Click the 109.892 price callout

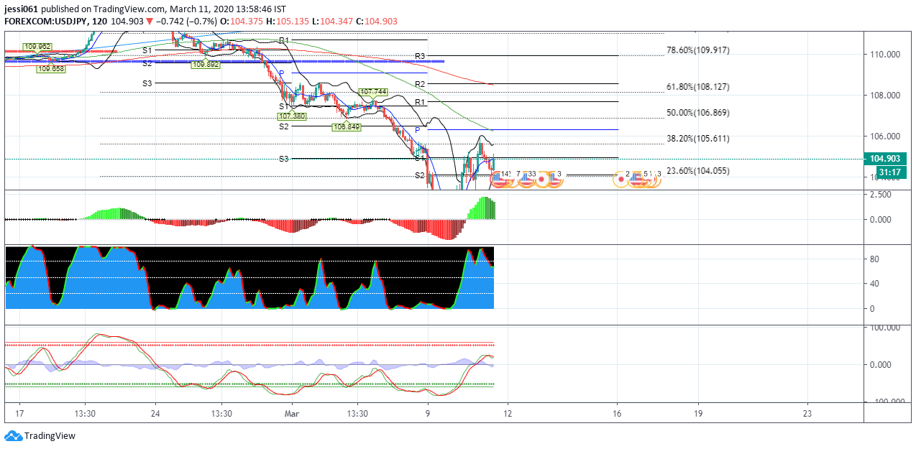[x=204, y=64]
